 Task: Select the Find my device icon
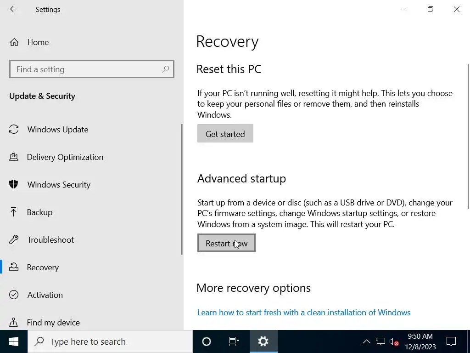click(x=13, y=322)
